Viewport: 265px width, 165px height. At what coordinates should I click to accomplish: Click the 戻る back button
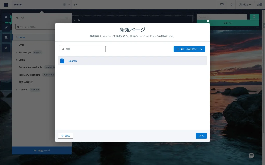click(66, 136)
